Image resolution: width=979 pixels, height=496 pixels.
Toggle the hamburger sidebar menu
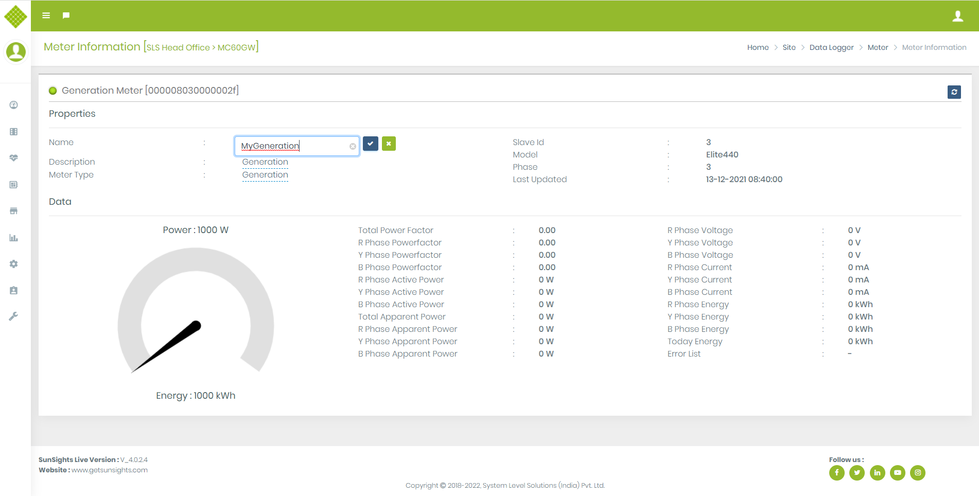[x=46, y=15]
